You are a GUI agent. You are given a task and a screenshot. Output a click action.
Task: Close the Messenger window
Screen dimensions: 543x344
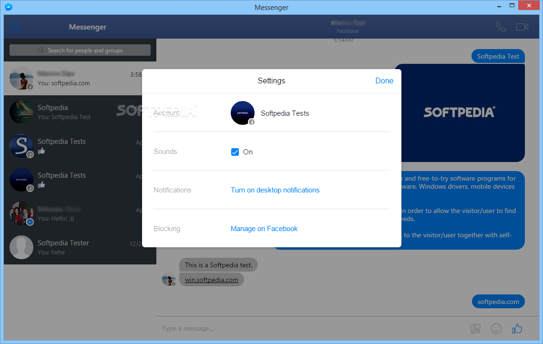(x=529, y=6)
